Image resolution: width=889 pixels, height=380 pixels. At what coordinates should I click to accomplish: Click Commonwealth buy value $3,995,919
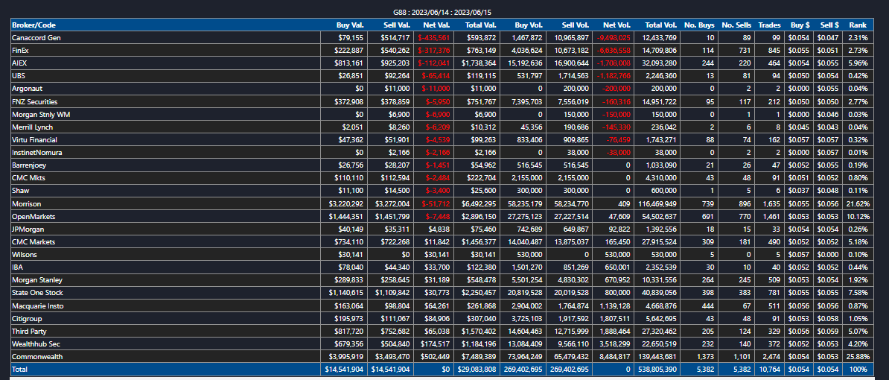tap(346, 357)
